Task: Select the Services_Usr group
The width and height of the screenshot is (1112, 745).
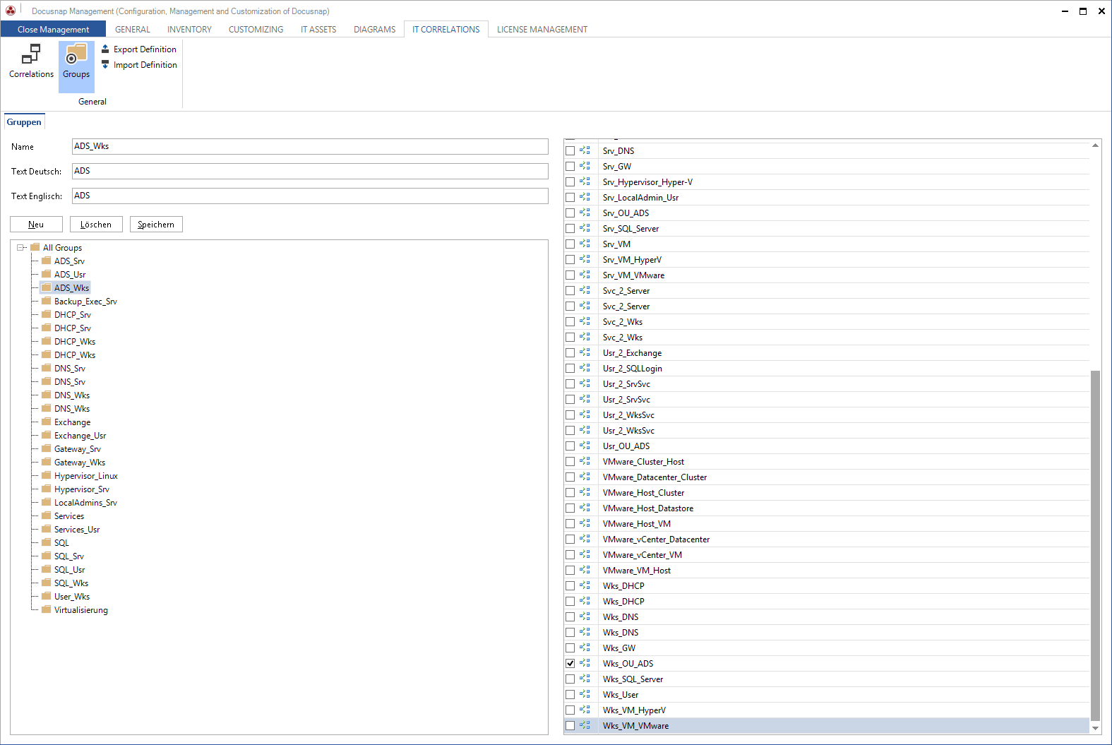Action: (x=77, y=530)
